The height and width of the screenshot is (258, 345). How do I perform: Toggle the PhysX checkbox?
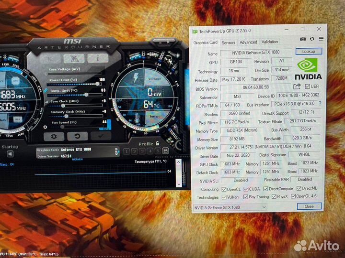pos(274,196)
